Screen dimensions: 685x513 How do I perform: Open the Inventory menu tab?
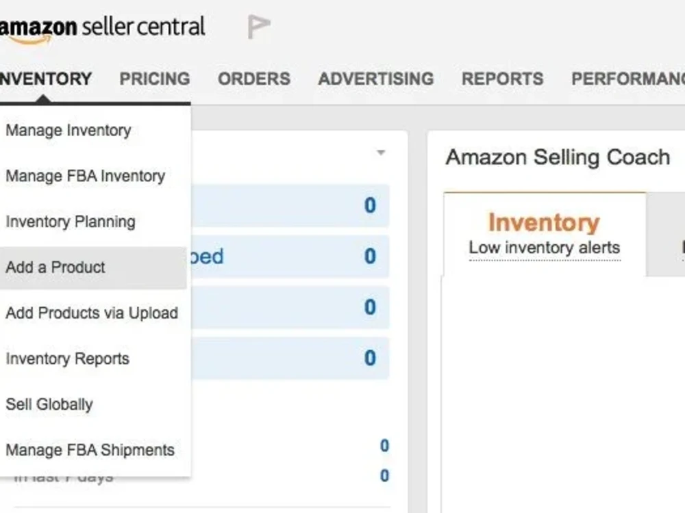(x=45, y=79)
